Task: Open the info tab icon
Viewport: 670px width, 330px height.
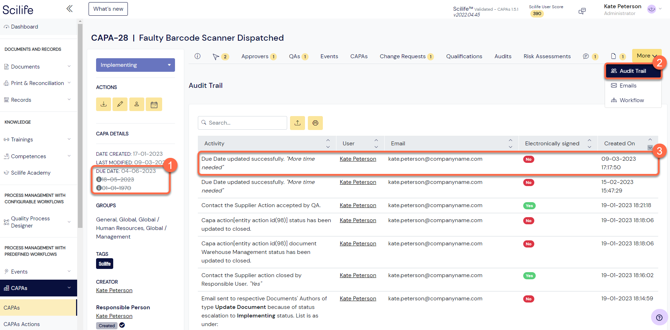Action: [x=197, y=56]
